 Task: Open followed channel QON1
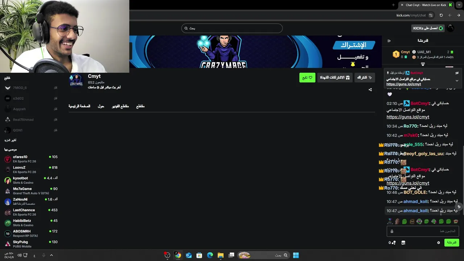pos(31,130)
